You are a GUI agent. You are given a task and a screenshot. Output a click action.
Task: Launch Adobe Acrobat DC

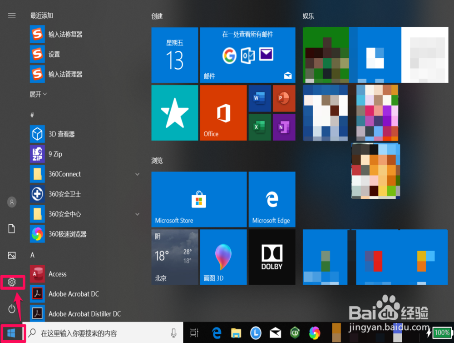pos(73,294)
